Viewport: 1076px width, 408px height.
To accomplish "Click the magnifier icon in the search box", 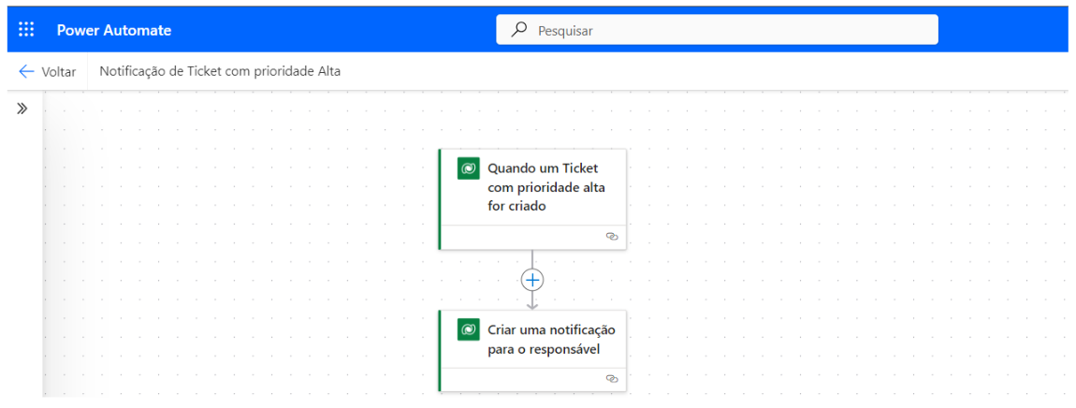I will coord(519,30).
